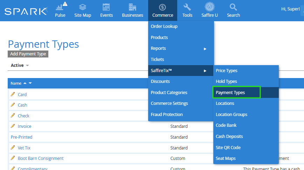Open Fraud Protection menu item
Screen dimensions: 304x170
tap(167, 114)
